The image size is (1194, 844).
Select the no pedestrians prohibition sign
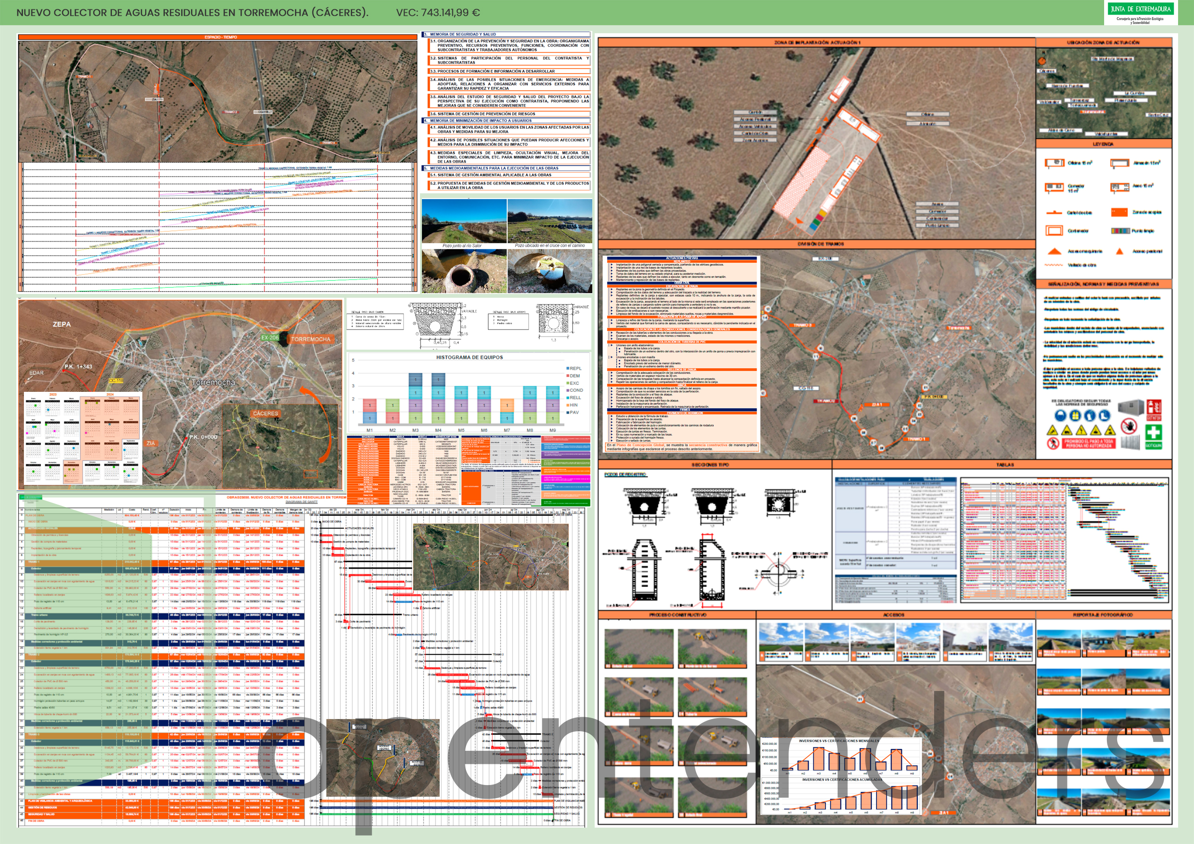(x=1053, y=444)
